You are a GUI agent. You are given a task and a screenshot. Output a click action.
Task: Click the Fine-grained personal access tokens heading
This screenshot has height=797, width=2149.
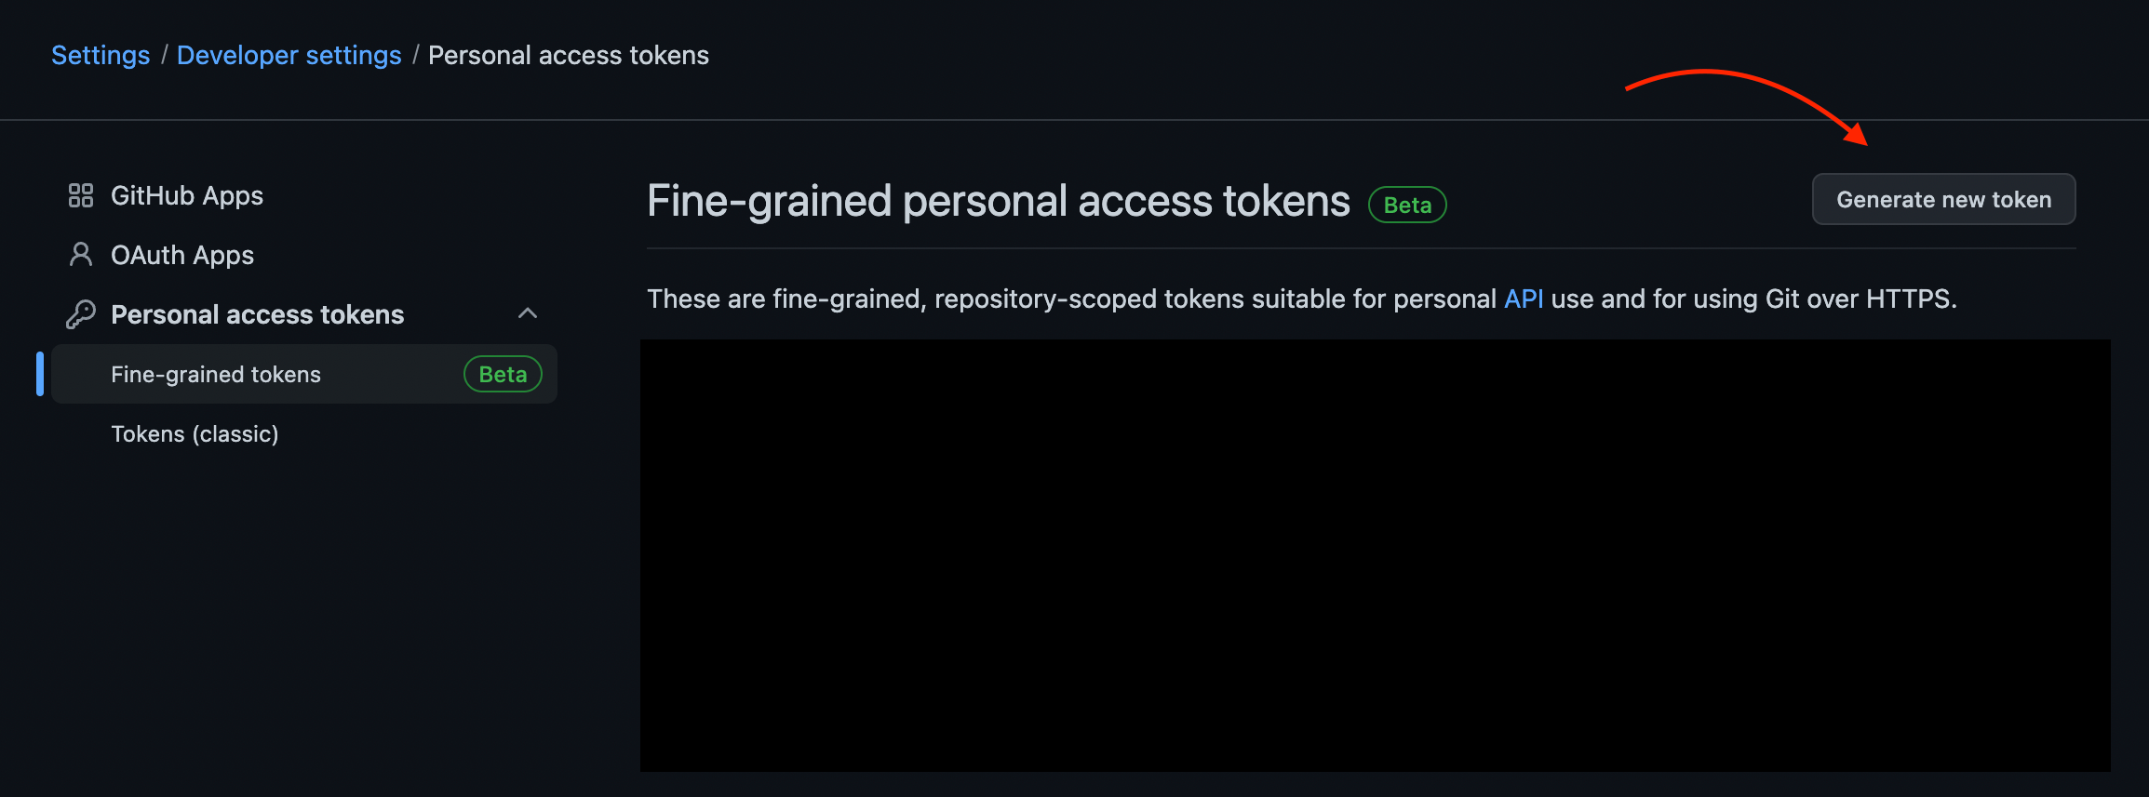click(998, 201)
